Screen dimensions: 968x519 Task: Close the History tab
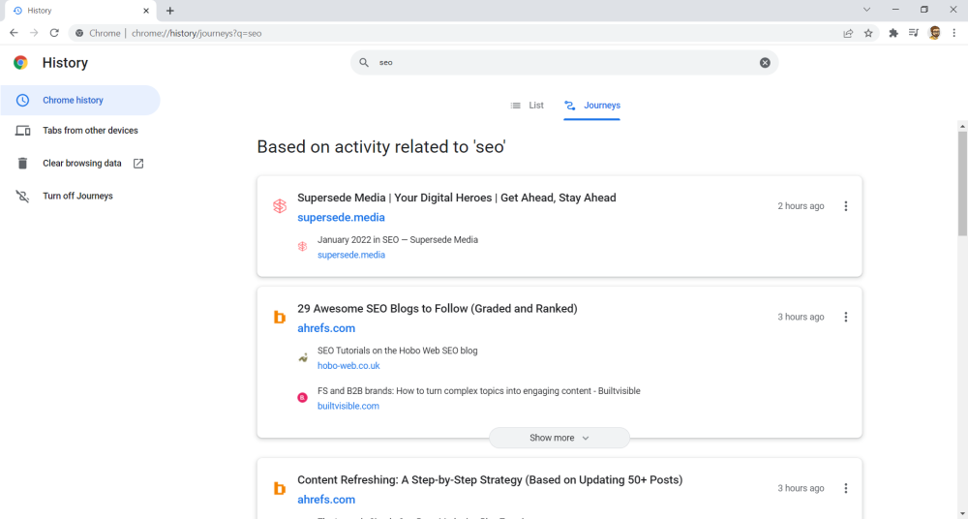point(146,11)
